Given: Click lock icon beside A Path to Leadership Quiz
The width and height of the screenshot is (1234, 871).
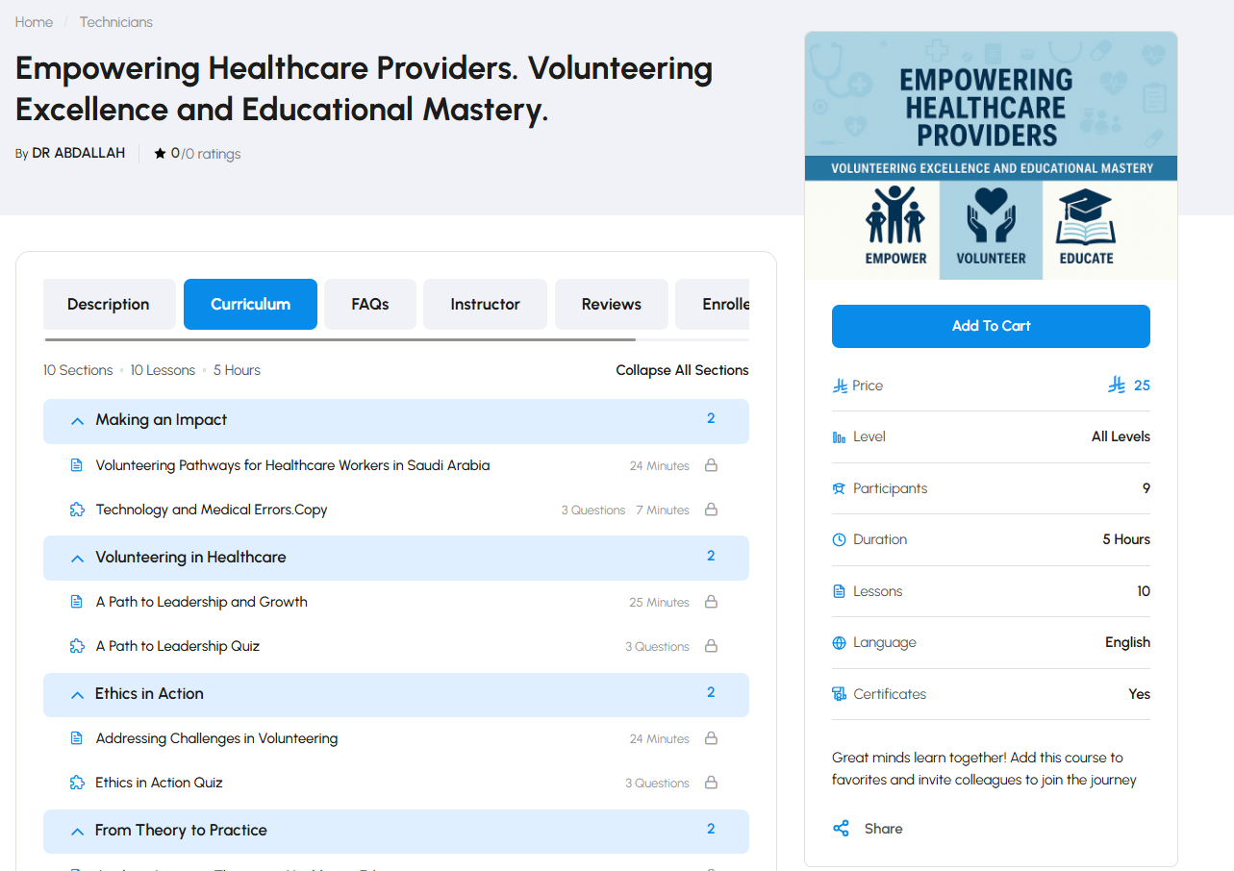Looking at the screenshot, I should (711, 646).
